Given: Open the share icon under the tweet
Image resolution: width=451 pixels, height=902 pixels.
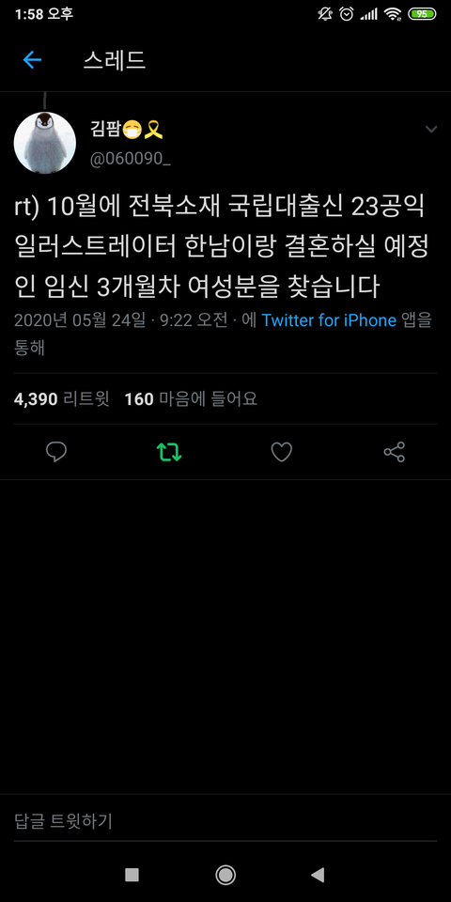Looking at the screenshot, I should [395, 452].
